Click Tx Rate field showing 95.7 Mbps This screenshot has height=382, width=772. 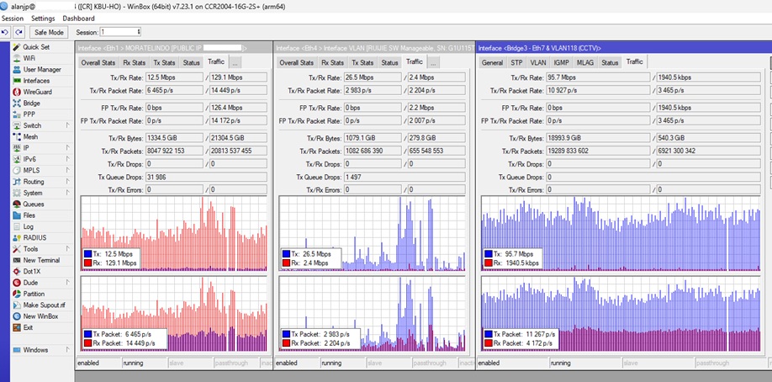coord(598,77)
